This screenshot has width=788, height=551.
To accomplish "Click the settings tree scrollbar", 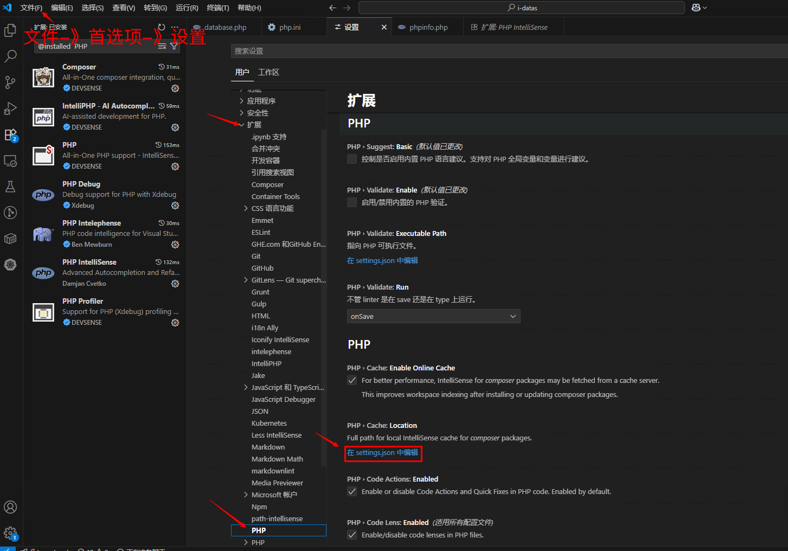I will click(x=324, y=297).
